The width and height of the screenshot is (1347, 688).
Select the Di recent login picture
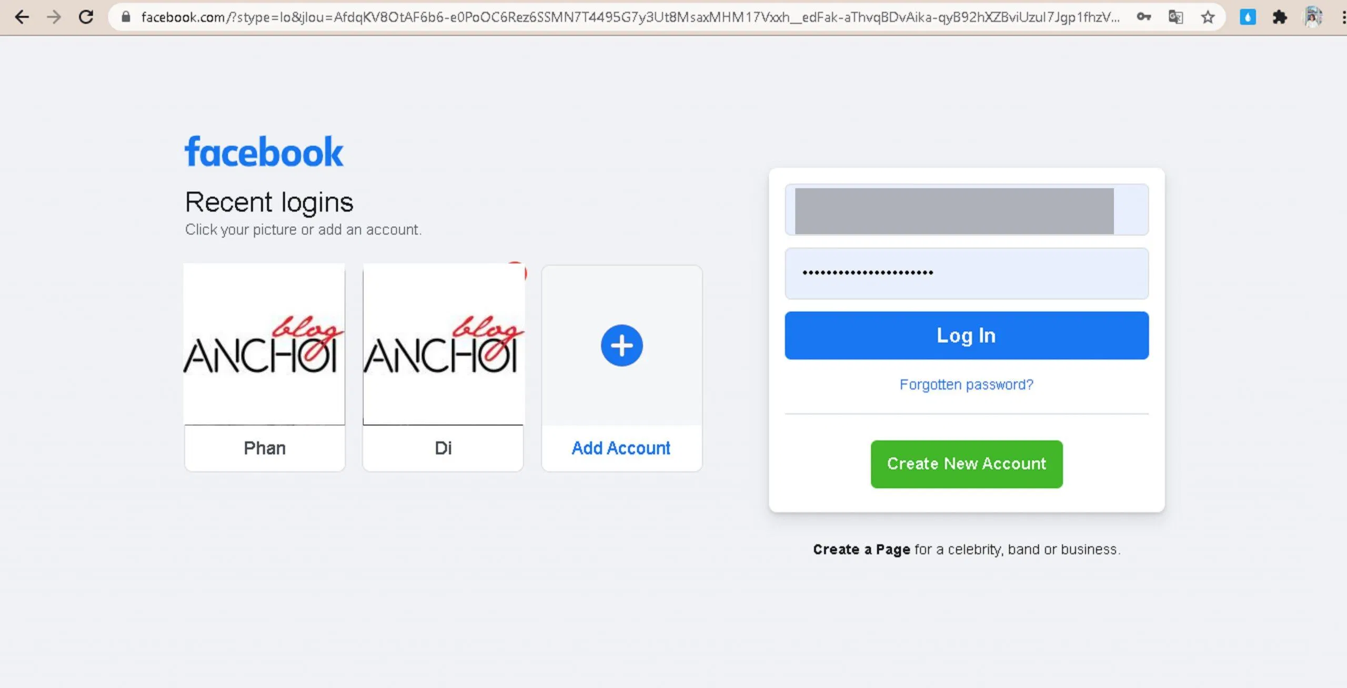(x=444, y=344)
